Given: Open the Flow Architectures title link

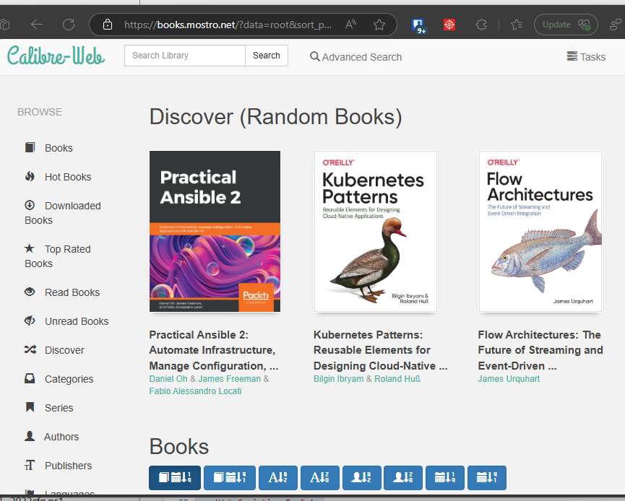Looking at the screenshot, I should coord(540,350).
